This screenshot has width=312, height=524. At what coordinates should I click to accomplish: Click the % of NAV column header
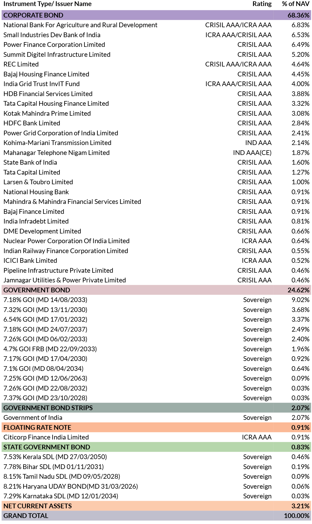[296, 4]
